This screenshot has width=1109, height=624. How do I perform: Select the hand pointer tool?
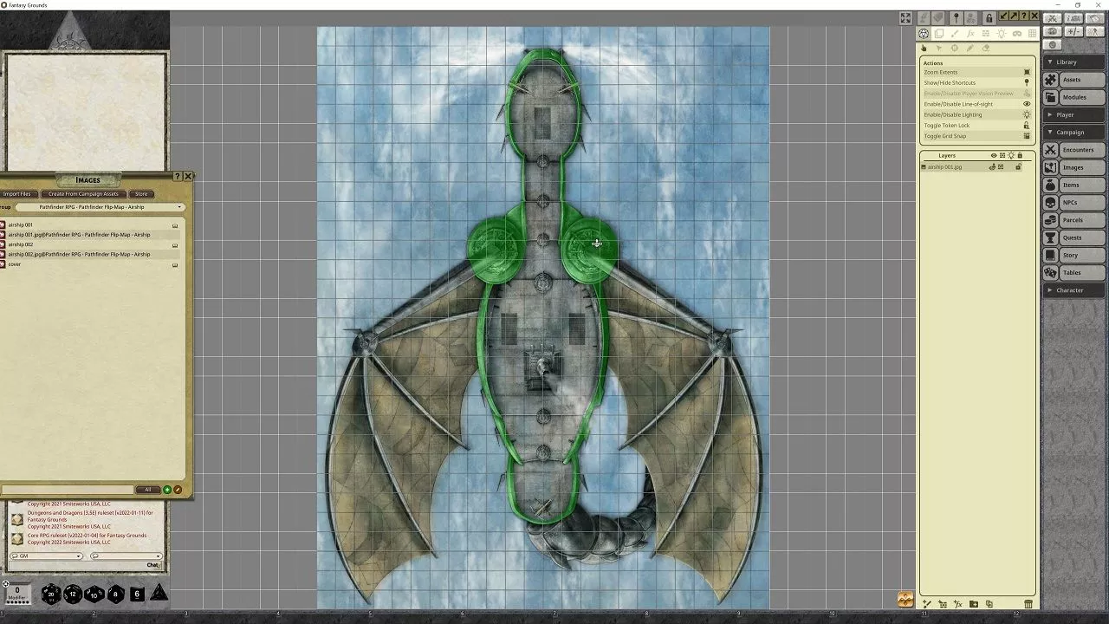924,48
